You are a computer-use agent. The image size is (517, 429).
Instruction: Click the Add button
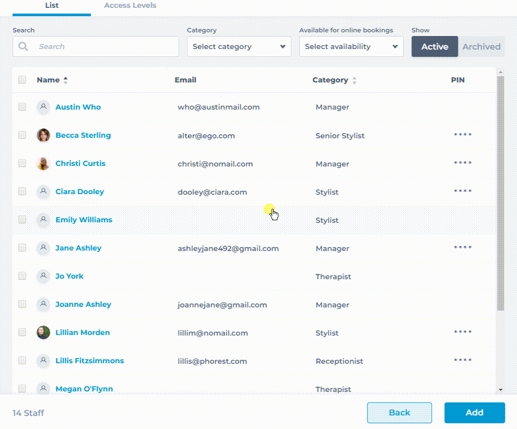474,412
